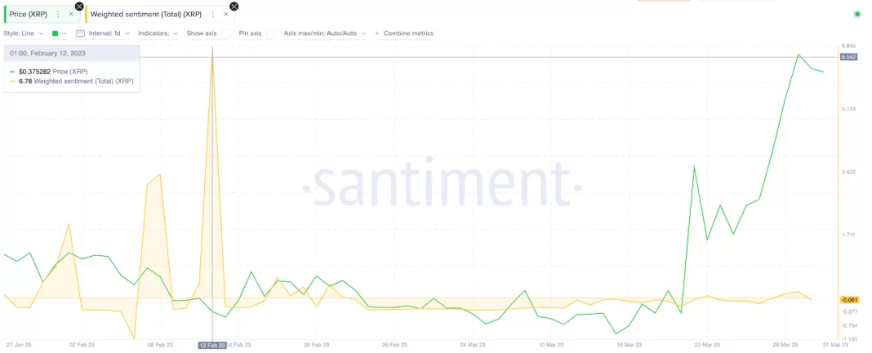Remove Price (XRP) metric with small x

pos(71,14)
